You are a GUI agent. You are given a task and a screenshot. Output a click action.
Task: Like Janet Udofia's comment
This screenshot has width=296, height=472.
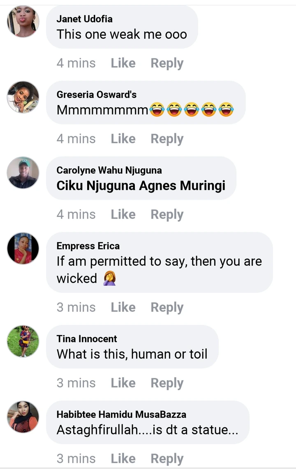123,63
